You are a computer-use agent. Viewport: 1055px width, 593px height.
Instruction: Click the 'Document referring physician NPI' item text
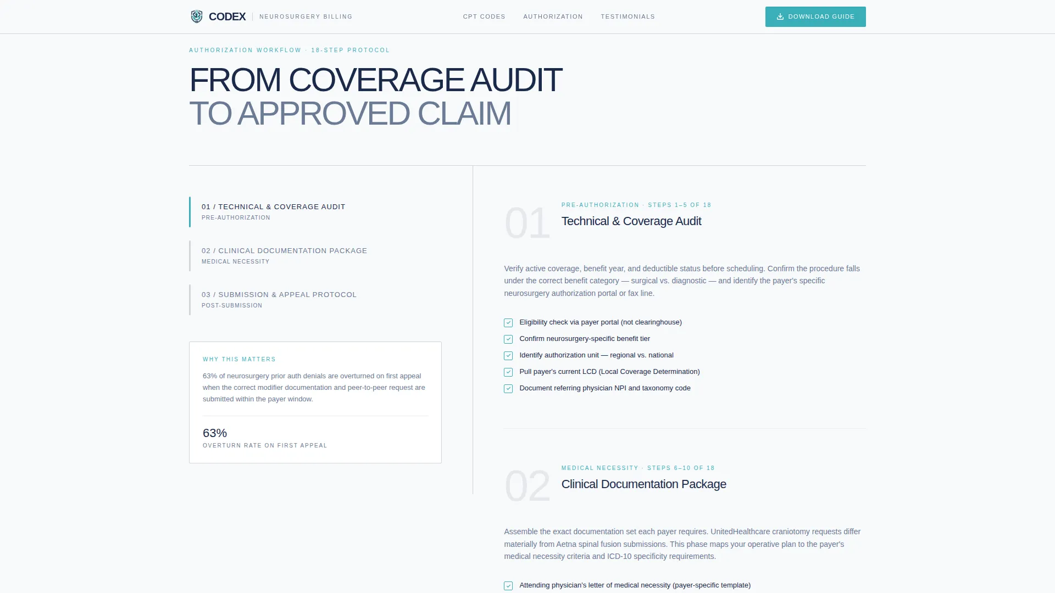(x=605, y=388)
